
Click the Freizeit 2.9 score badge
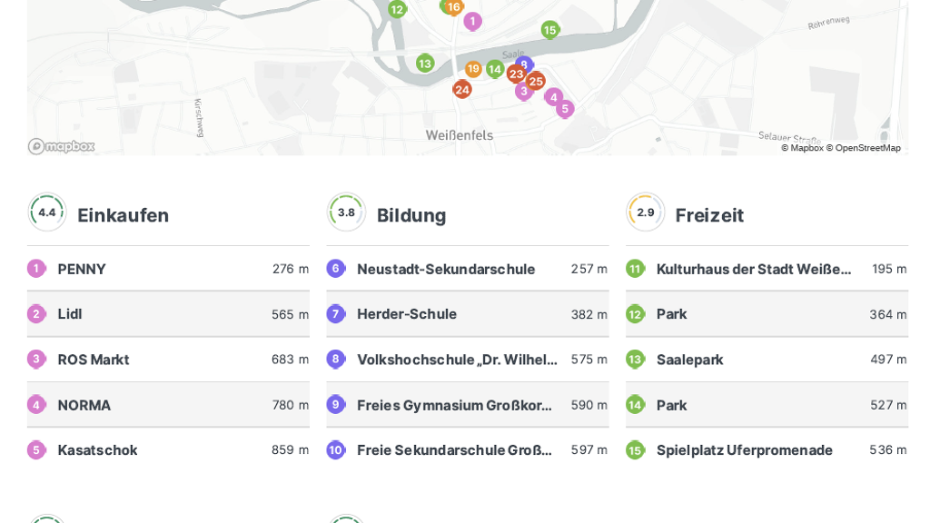point(645,212)
